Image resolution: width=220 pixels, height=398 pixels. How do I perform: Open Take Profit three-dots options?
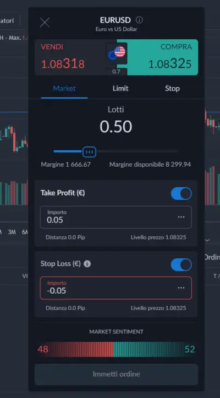point(181,217)
